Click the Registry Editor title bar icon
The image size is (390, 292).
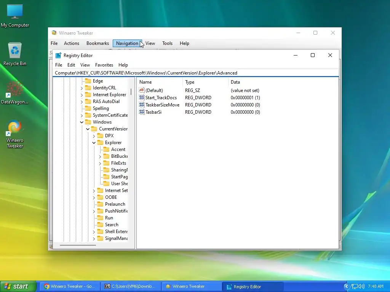pyautogui.click(x=58, y=56)
